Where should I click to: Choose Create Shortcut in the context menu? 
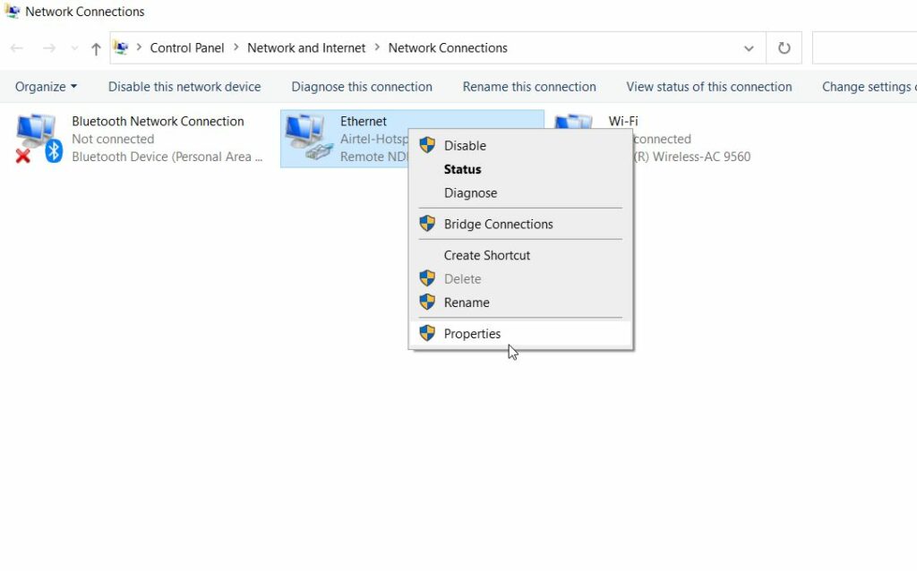[486, 255]
